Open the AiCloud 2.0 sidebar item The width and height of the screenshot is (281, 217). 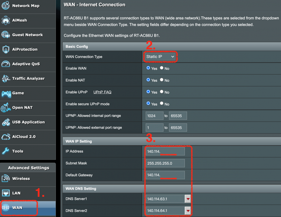[24, 137]
